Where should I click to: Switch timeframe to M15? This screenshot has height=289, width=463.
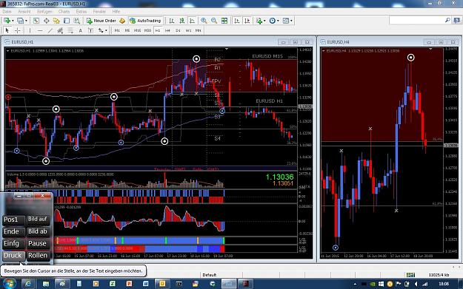(137, 30)
